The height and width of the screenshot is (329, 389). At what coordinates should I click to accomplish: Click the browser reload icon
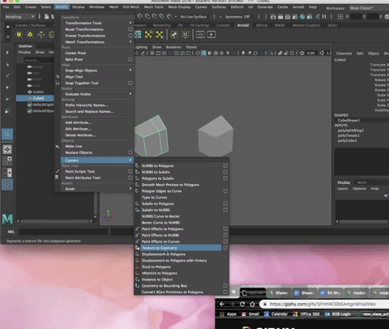[242, 304]
